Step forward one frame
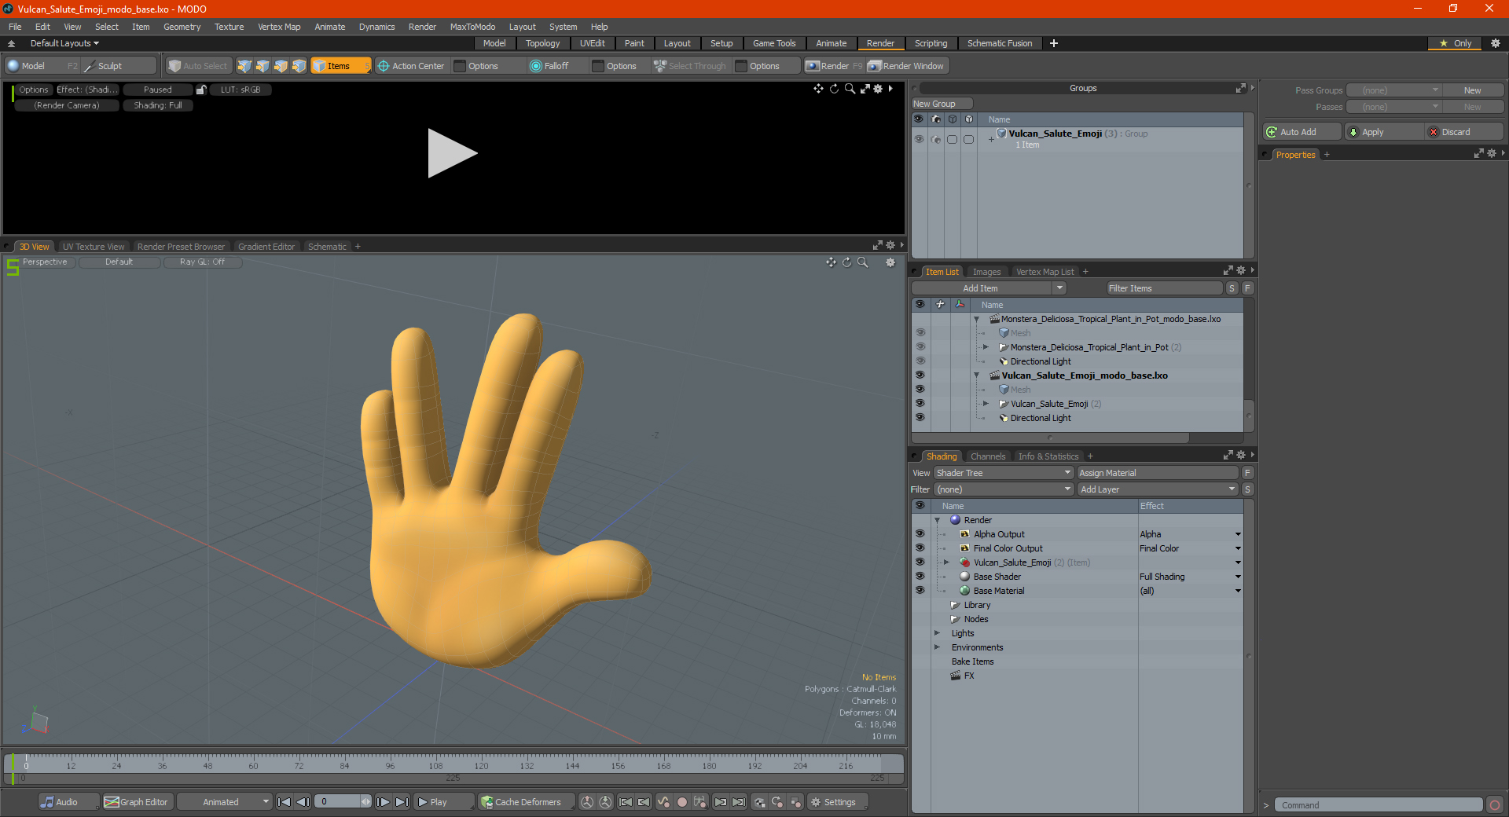The height and width of the screenshot is (817, 1509). (x=383, y=802)
